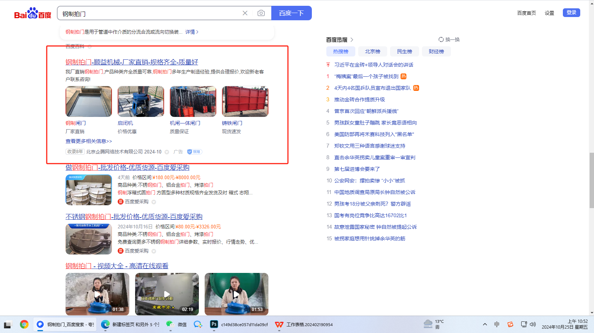Switch to the 钢制拍门_百度搜索 browser taskbar item
Viewport: 594px width, 333px height.
coord(66,324)
